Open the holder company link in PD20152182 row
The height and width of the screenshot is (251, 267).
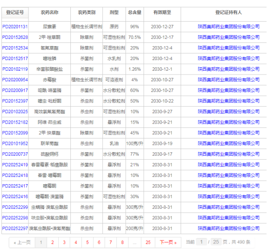[228, 122]
